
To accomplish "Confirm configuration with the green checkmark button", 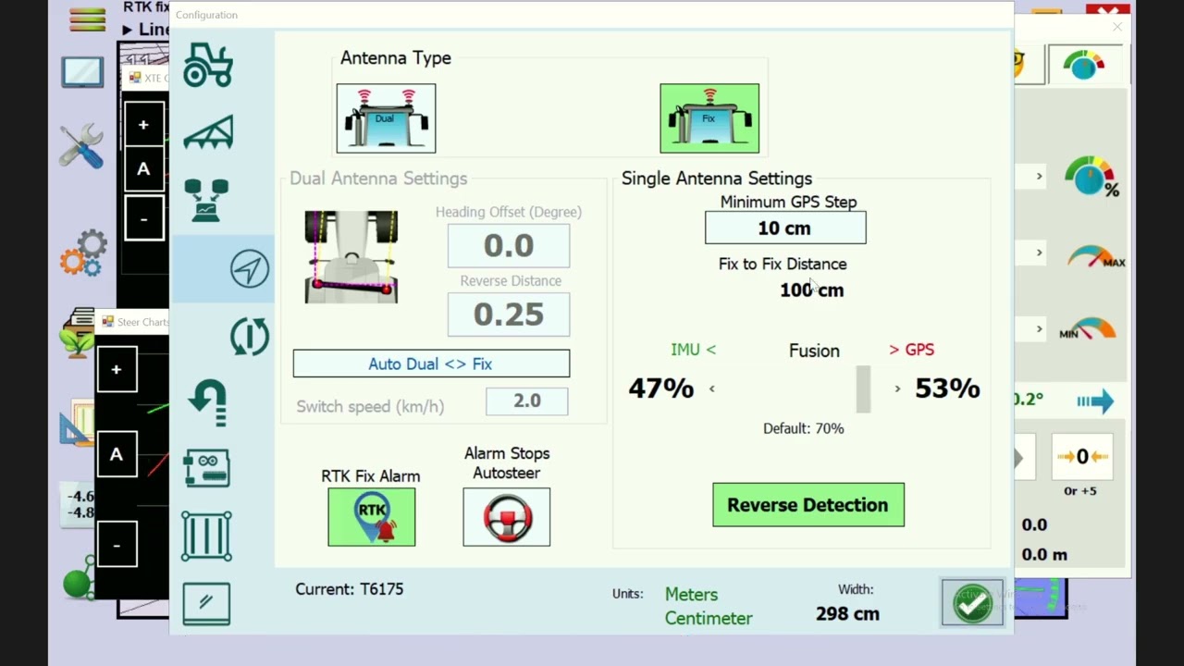I will [x=972, y=603].
